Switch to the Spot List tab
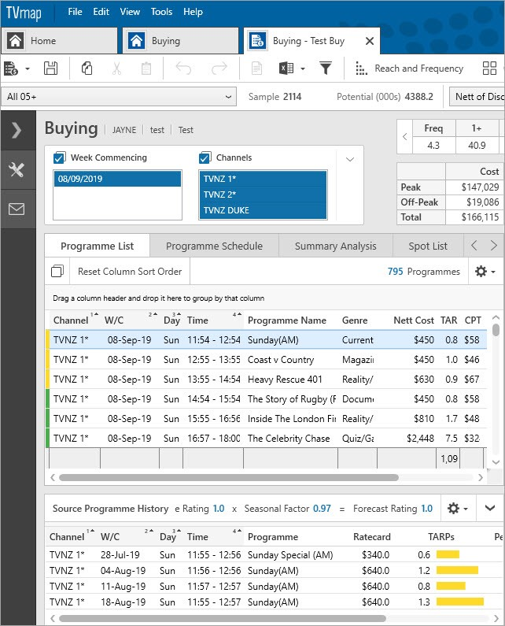 [x=428, y=246]
